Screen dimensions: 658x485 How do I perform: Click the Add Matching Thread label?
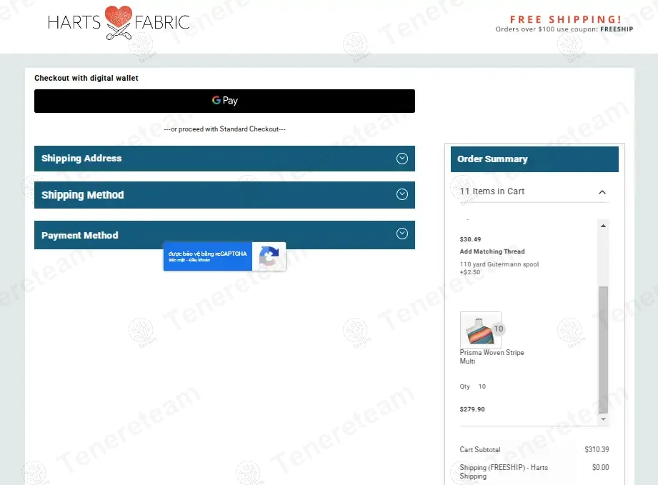(492, 251)
